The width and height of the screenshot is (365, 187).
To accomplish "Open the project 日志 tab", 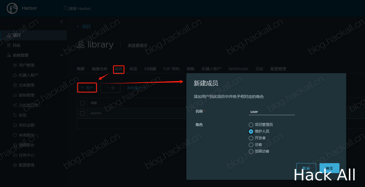I will point(259,69).
